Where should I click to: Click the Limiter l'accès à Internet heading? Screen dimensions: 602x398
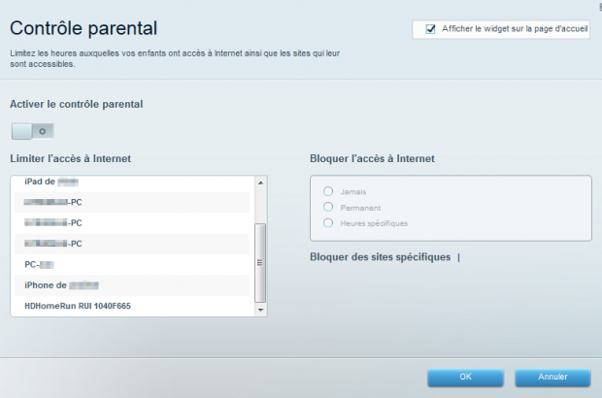click(70, 158)
